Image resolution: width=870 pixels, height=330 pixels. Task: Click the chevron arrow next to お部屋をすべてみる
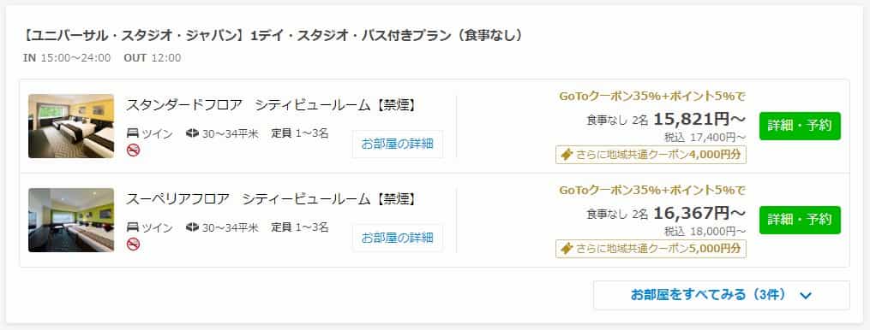[x=806, y=296]
